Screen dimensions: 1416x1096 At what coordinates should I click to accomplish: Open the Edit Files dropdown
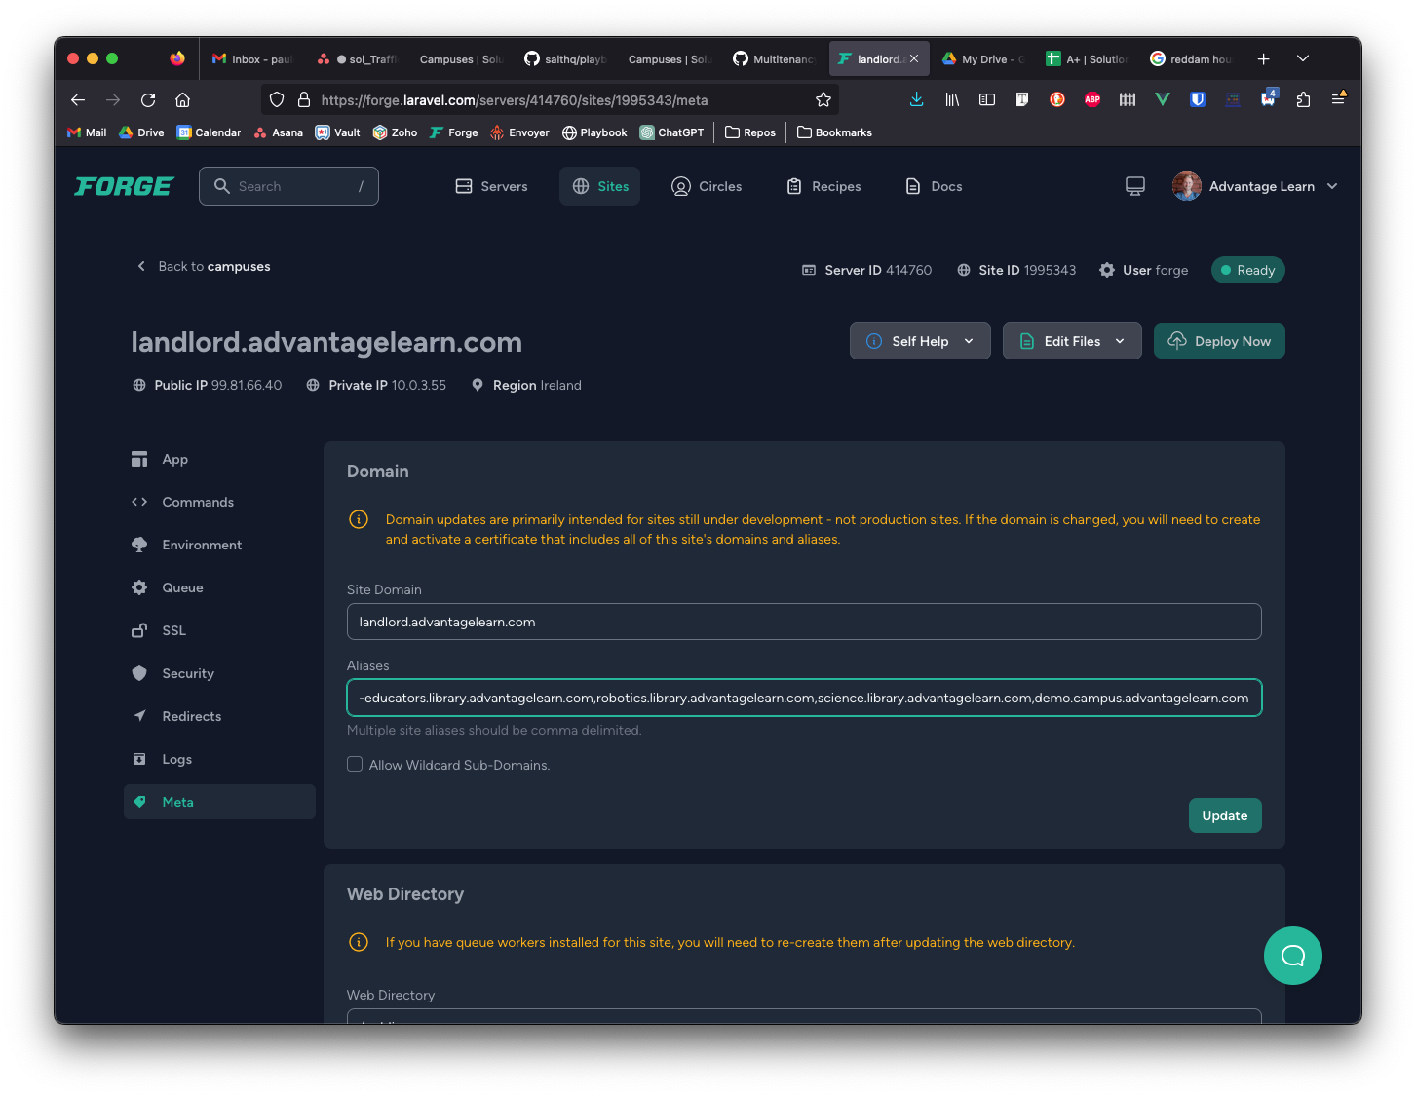pos(1072,341)
